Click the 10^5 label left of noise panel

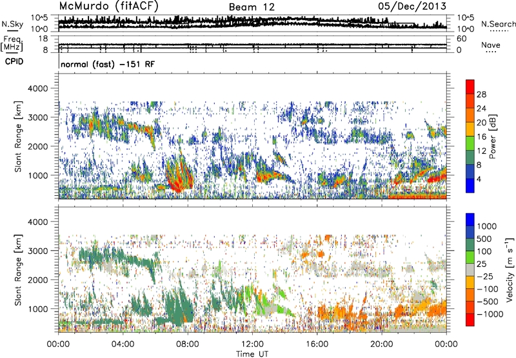click(x=39, y=17)
